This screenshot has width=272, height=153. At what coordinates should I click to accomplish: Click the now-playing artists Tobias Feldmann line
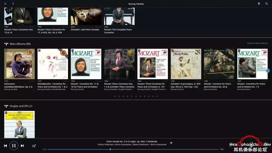pyautogui.click(x=132, y=145)
